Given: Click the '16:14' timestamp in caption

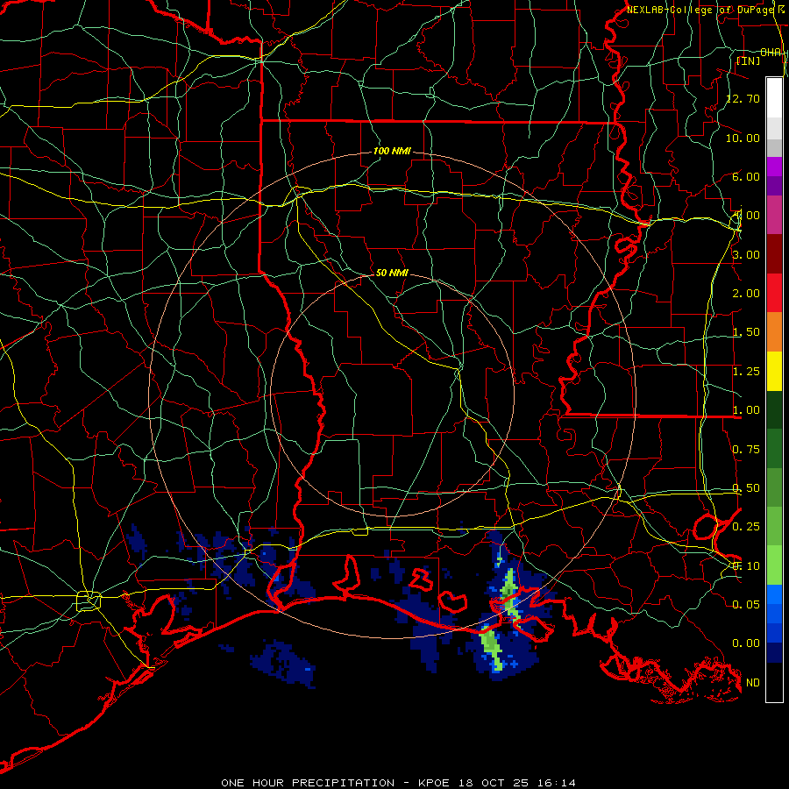Looking at the screenshot, I should click(557, 783).
